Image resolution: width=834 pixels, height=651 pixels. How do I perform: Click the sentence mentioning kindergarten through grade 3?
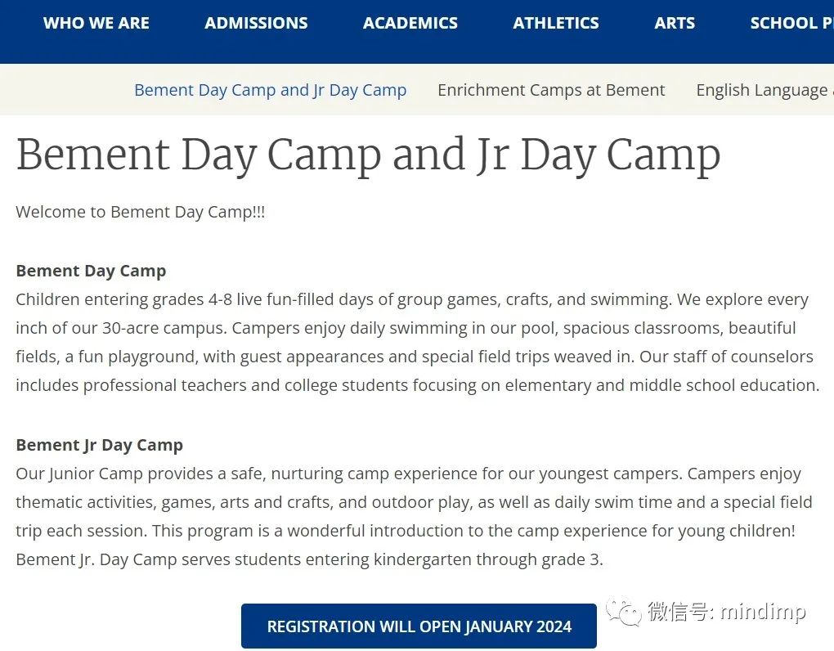(x=309, y=560)
